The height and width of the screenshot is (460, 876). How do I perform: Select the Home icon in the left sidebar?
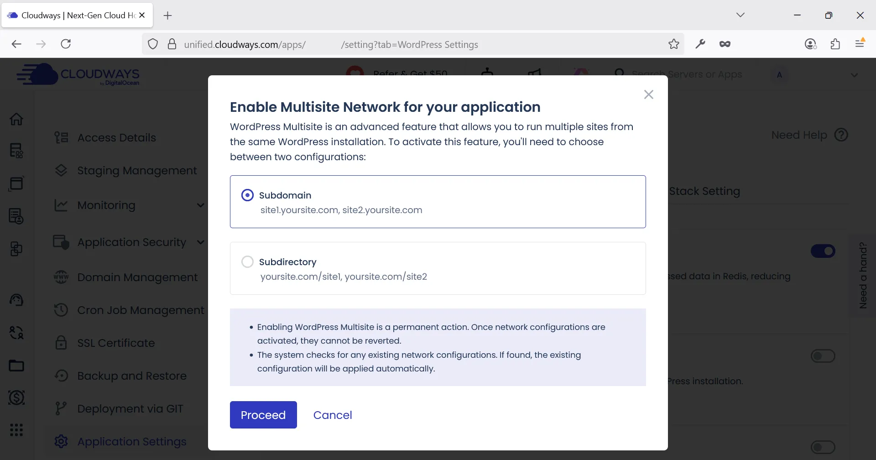coord(17,119)
